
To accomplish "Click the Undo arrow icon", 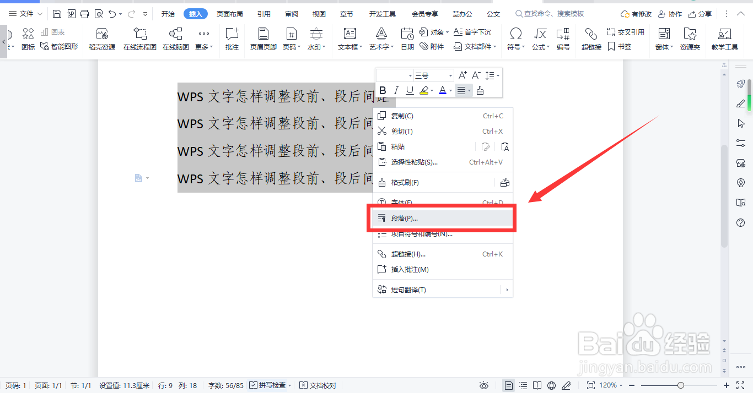I will click(x=112, y=14).
